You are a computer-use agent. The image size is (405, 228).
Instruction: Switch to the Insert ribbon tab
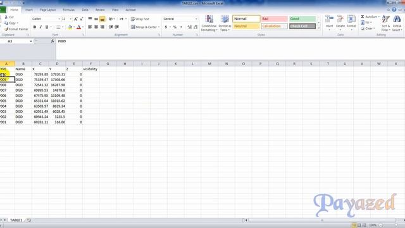(29, 10)
